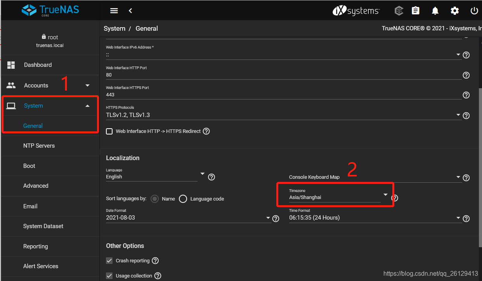Image resolution: width=482 pixels, height=281 pixels.
Task: Open the alerts bell icon
Action: [x=435, y=11]
